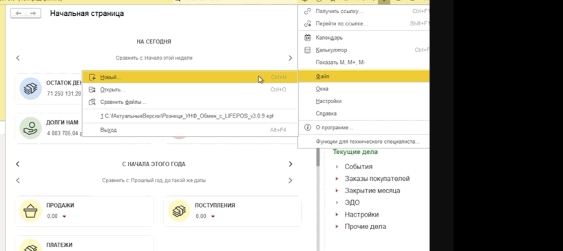
Task: Click right chevron beside 'Сравнить с: Начало этой недели'
Action: click(x=290, y=58)
